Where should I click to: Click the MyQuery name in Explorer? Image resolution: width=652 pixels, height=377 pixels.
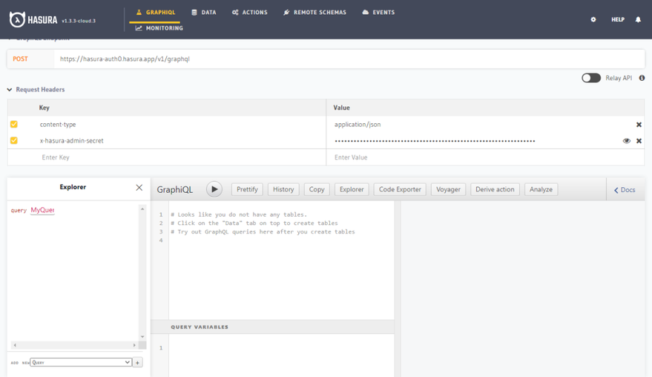(x=42, y=210)
